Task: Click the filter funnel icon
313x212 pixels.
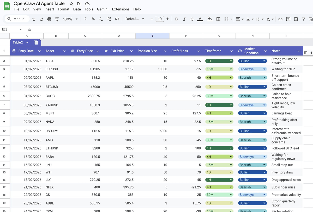Action: pyautogui.click(x=304, y=19)
